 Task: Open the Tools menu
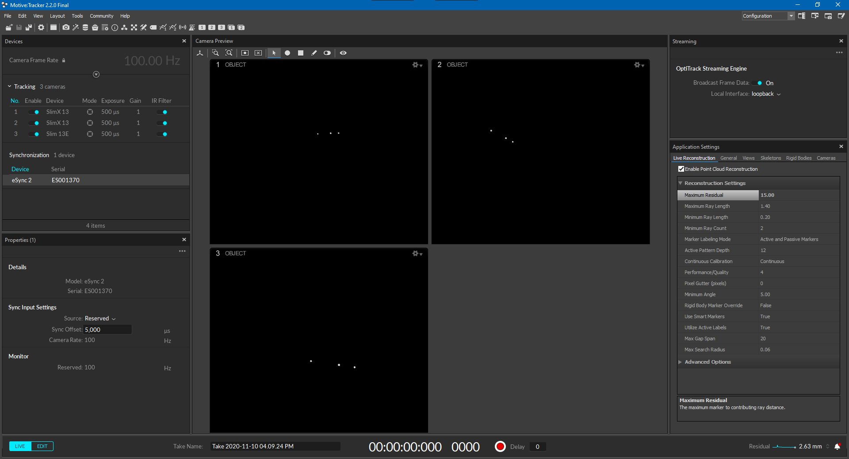77,16
